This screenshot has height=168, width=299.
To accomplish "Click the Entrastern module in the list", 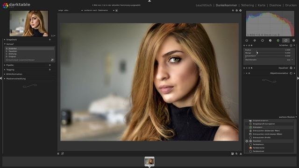I will tap(257, 127).
